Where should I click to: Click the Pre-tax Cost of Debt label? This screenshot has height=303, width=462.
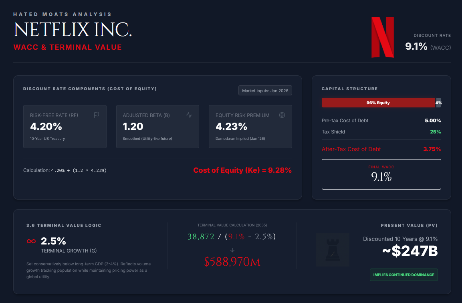coord(345,121)
